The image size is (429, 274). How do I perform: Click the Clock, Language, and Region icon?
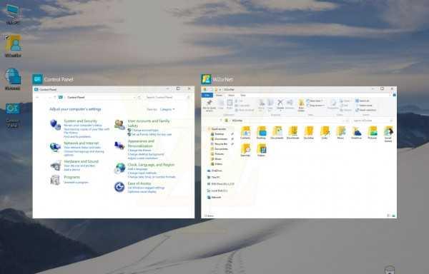(x=119, y=168)
